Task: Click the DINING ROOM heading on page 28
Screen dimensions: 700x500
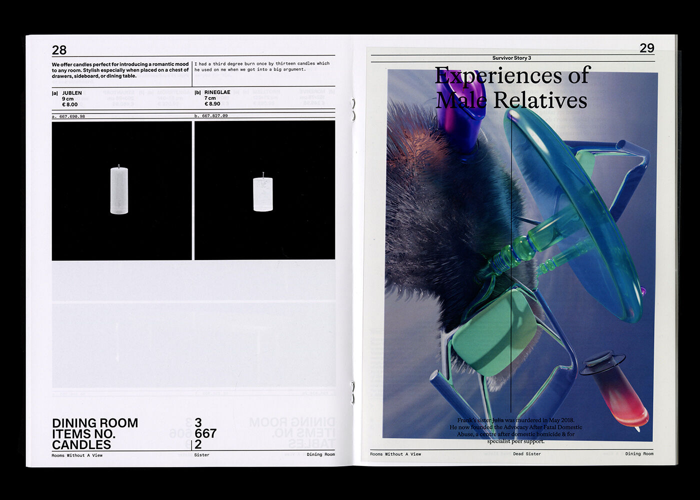Action: pyautogui.click(x=95, y=423)
